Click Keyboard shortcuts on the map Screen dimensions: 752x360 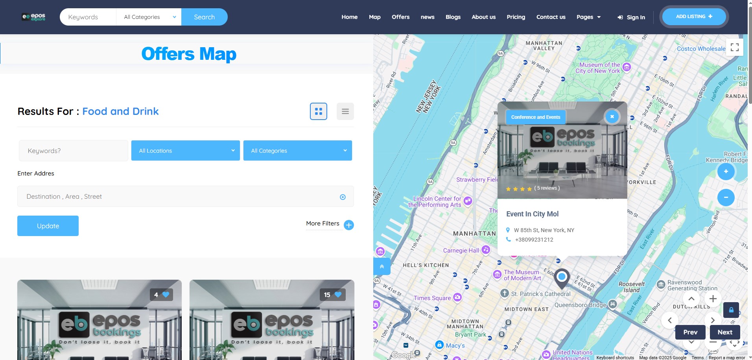615,358
